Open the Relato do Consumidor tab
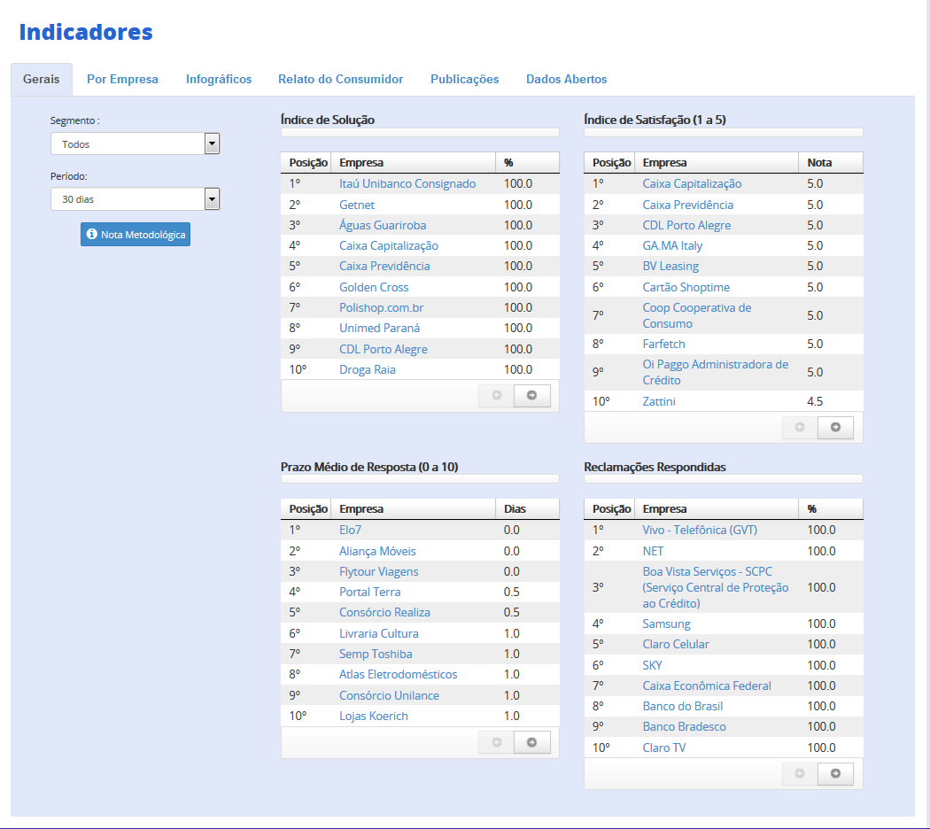This screenshot has width=930, height=829. coord(340,80)
